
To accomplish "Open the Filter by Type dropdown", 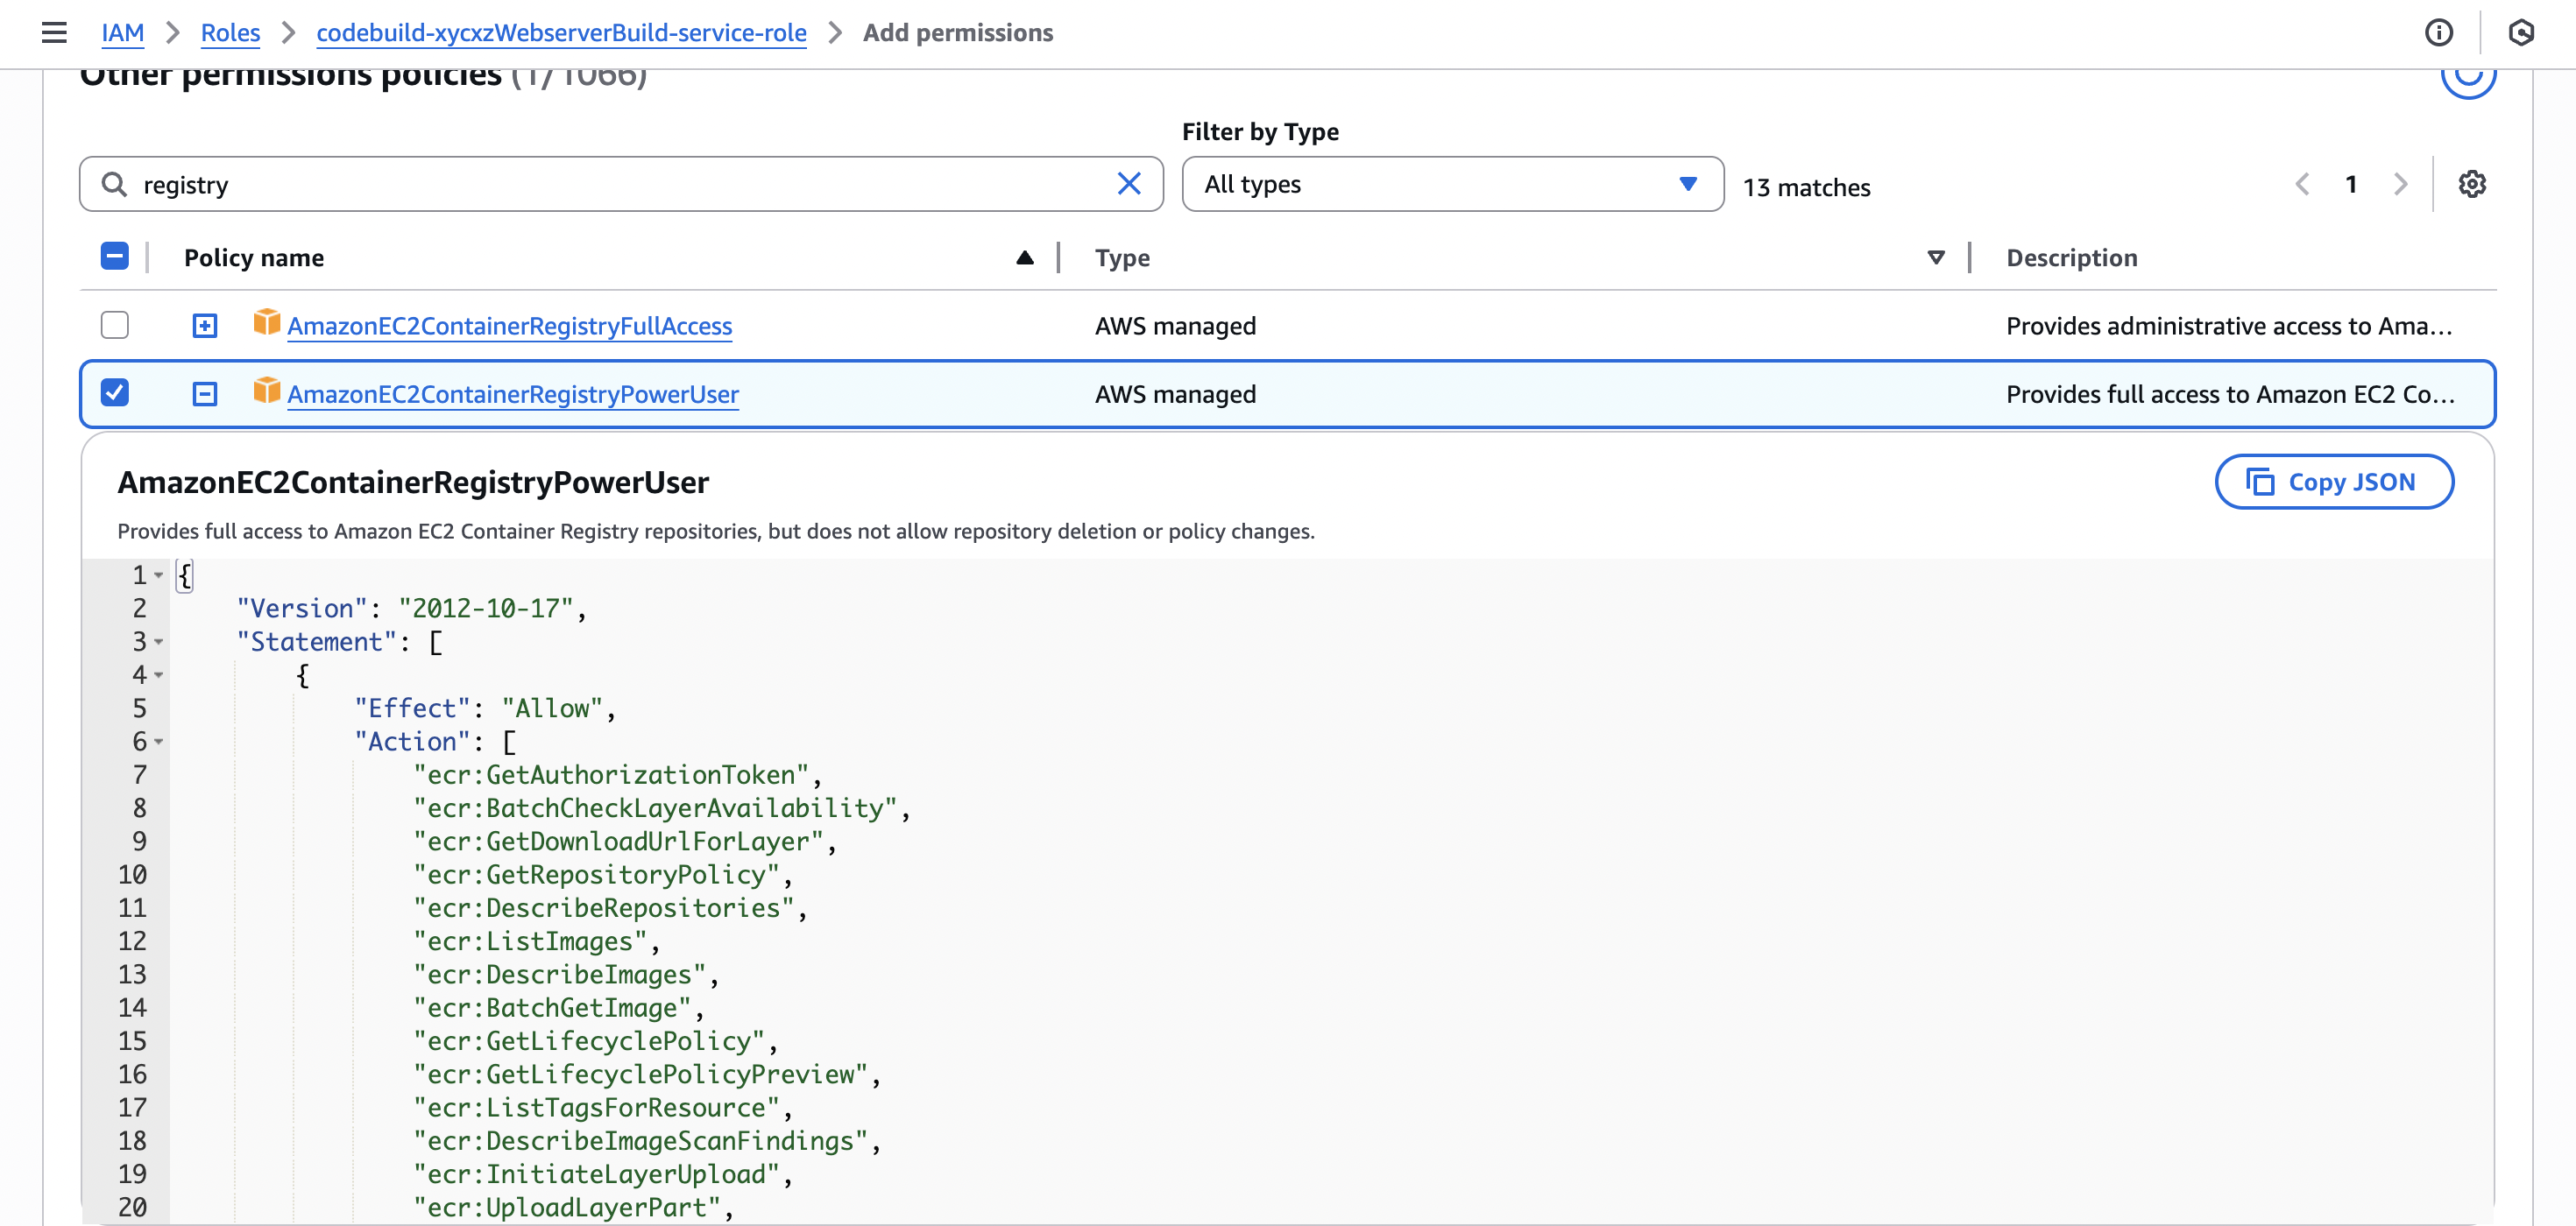I will tap(1451, 184).
